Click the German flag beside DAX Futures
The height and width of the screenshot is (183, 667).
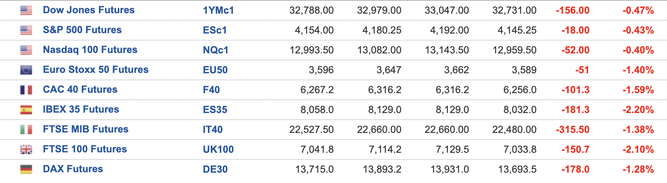[26, 169]
